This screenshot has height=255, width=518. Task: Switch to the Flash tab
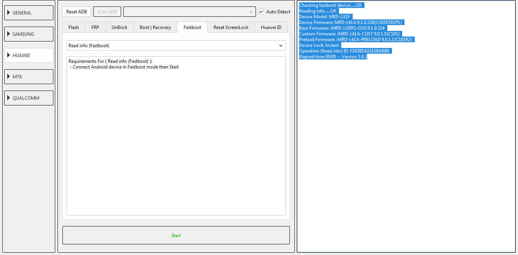pos(74,27)
